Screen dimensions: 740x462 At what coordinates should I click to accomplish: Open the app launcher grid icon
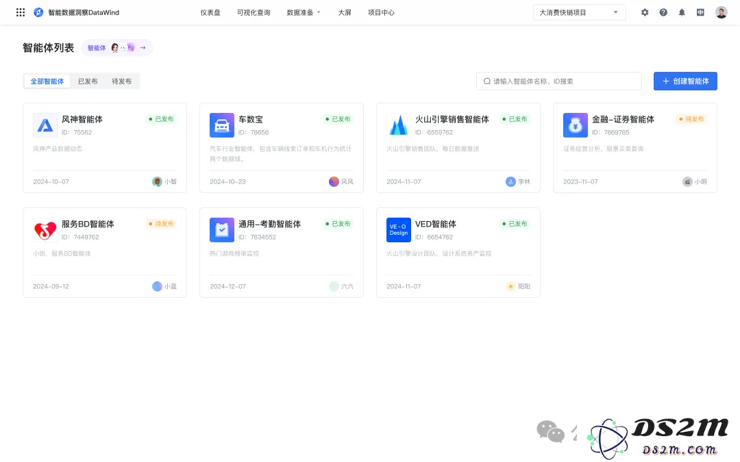(21, 12)
